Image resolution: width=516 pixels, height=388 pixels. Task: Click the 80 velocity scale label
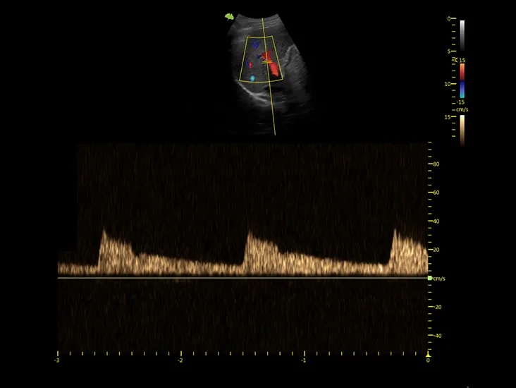pos(436,164)
